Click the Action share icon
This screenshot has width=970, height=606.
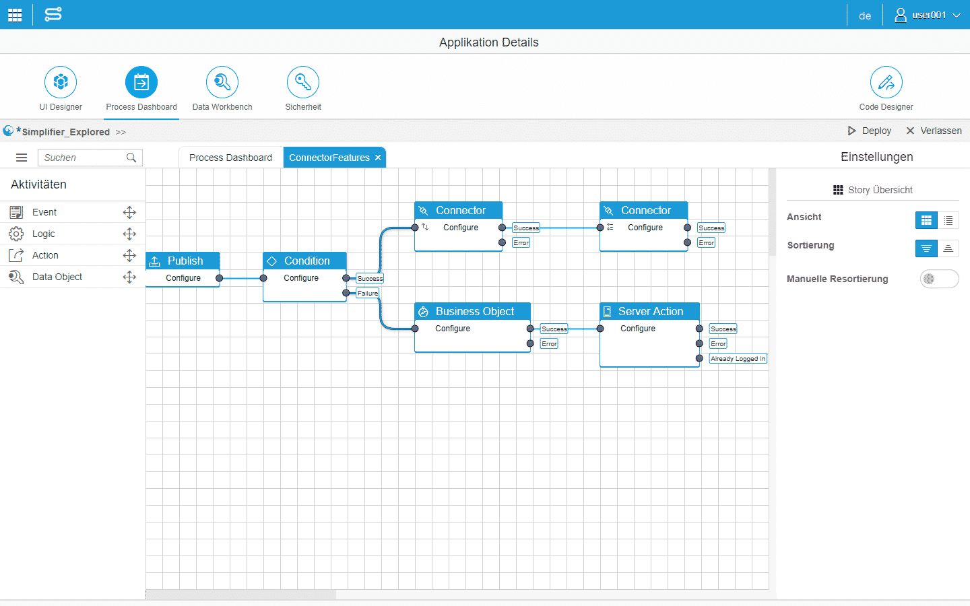click(x=16, y=255)
